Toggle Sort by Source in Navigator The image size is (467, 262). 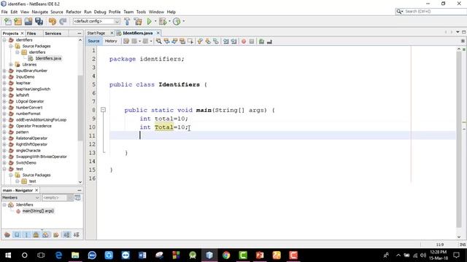tap(76, 234)
